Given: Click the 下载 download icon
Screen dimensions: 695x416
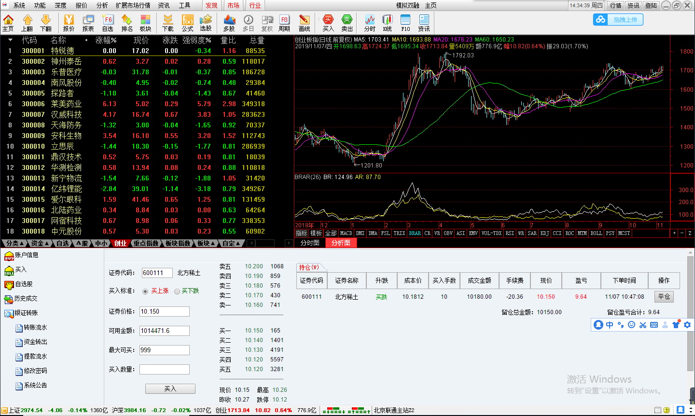Looking at the screenshot, I should 168,23.
